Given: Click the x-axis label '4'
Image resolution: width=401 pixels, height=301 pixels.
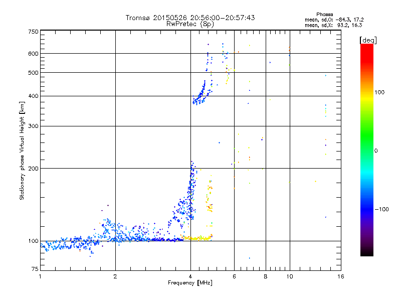Looking at the screenshot, I should [190, 276].
